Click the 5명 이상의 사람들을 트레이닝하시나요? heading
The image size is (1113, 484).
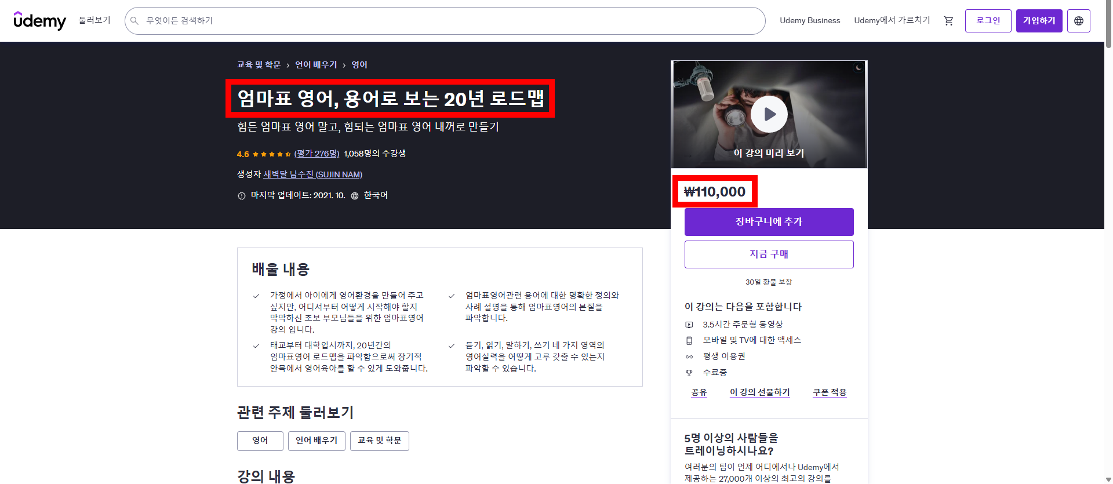[732, 444]
